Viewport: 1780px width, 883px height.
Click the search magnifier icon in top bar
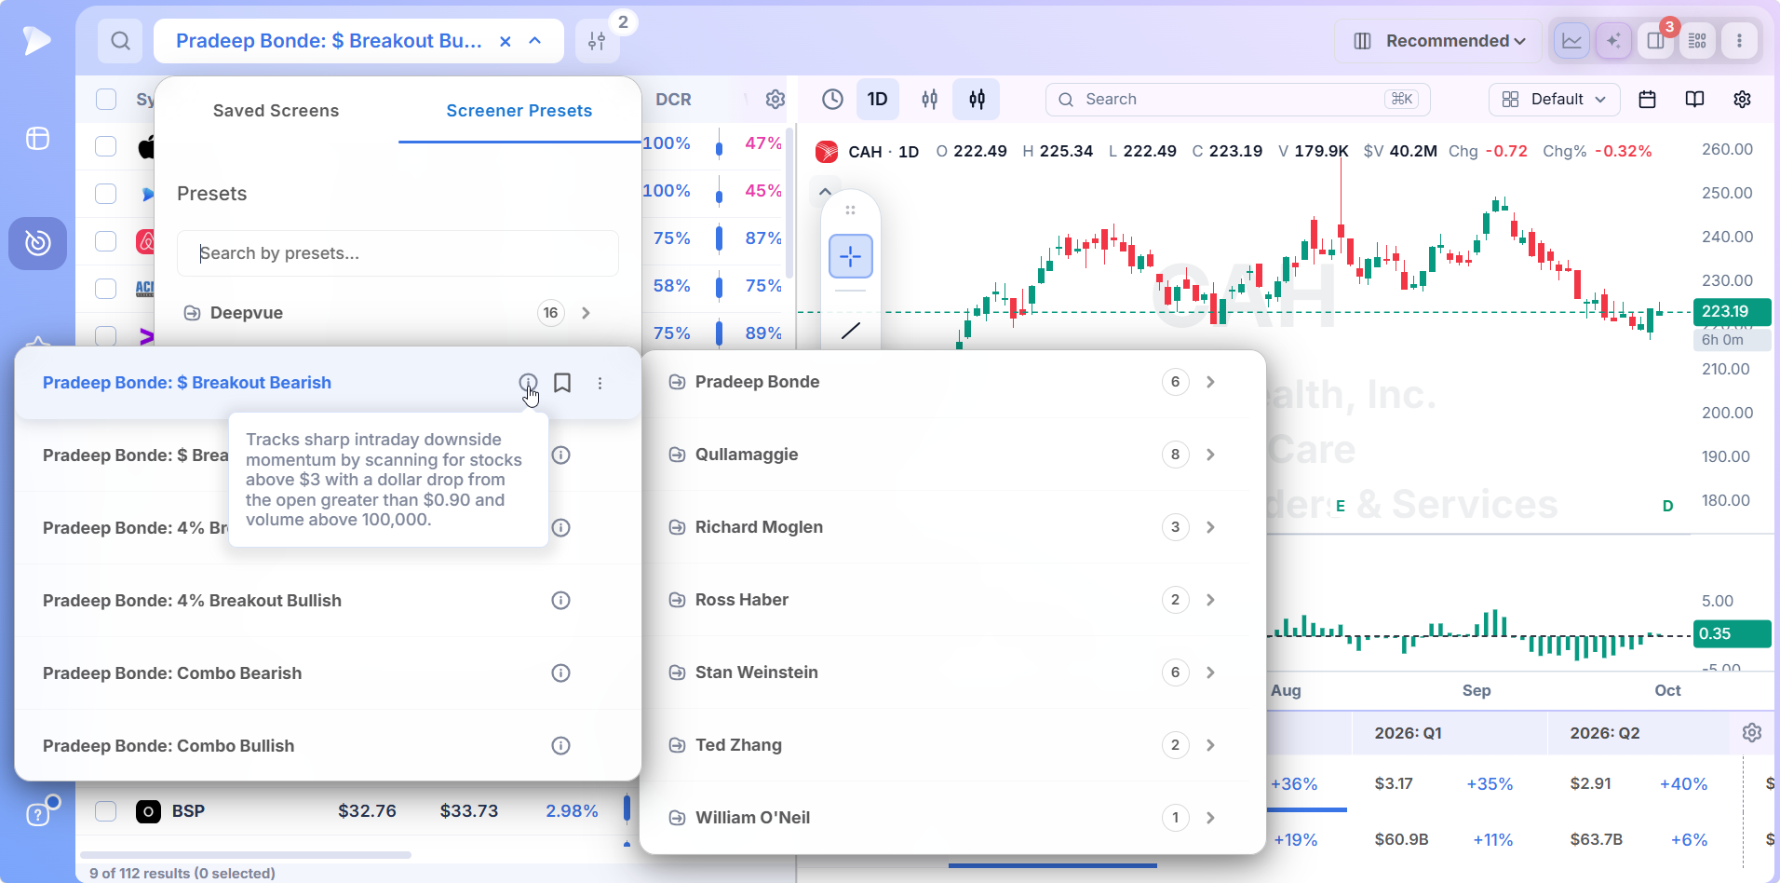[x=120, y=41]
